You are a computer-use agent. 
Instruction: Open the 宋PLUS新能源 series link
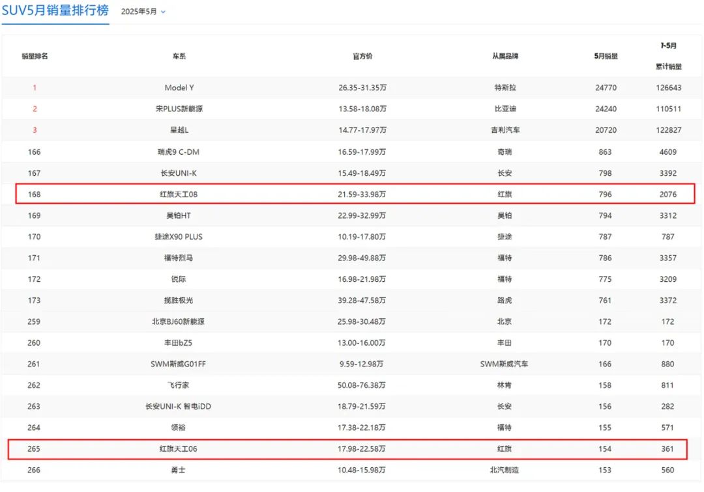click(x=179, y=109)
